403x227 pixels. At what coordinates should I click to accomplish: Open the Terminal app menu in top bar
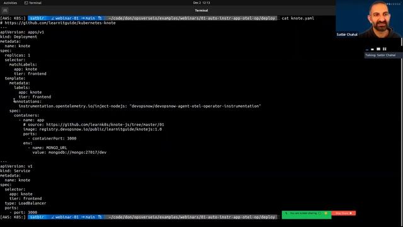click(33, 3)
